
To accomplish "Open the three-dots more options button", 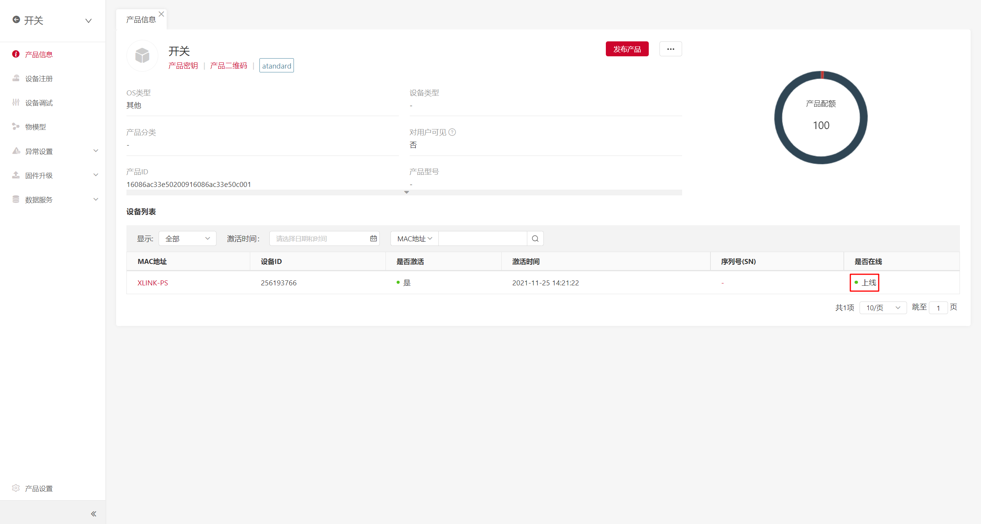I will pos(670,49).
